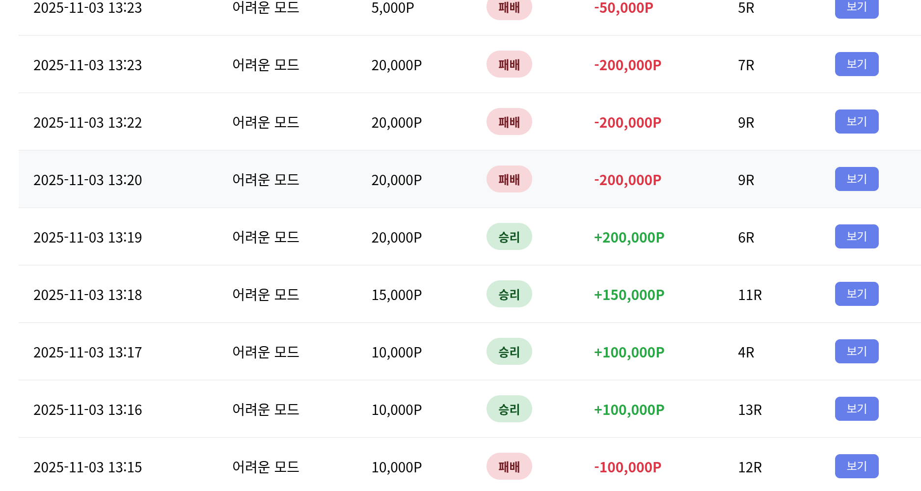
Task: Click the 13R round value
Action: (750, 410)
